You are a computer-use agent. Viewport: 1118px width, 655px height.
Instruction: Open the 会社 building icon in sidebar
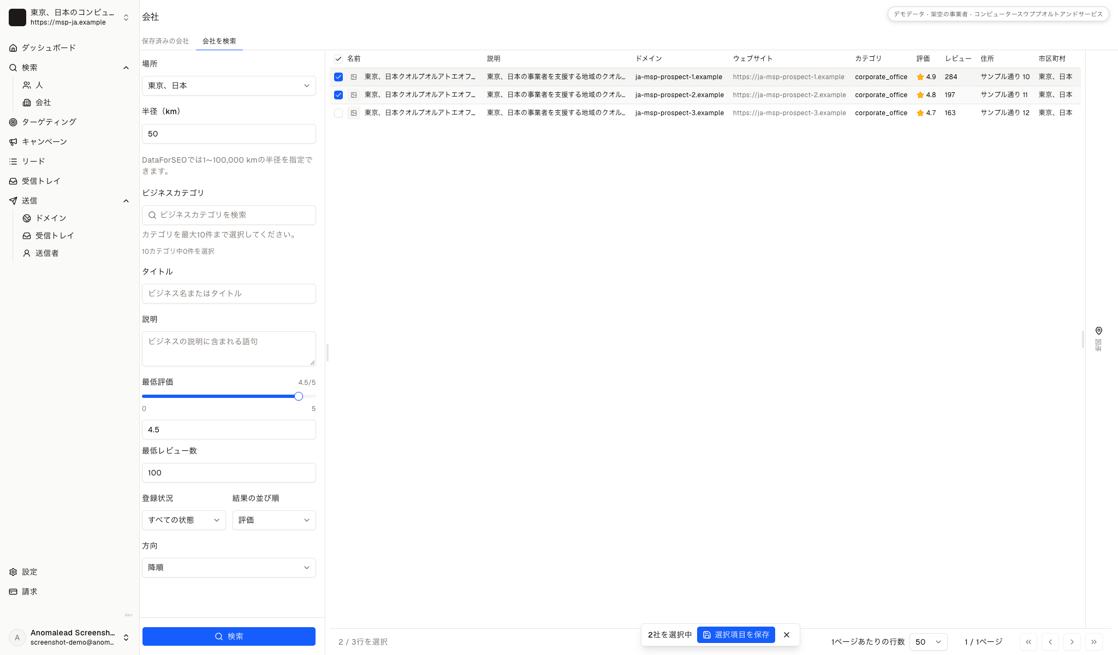26,103
